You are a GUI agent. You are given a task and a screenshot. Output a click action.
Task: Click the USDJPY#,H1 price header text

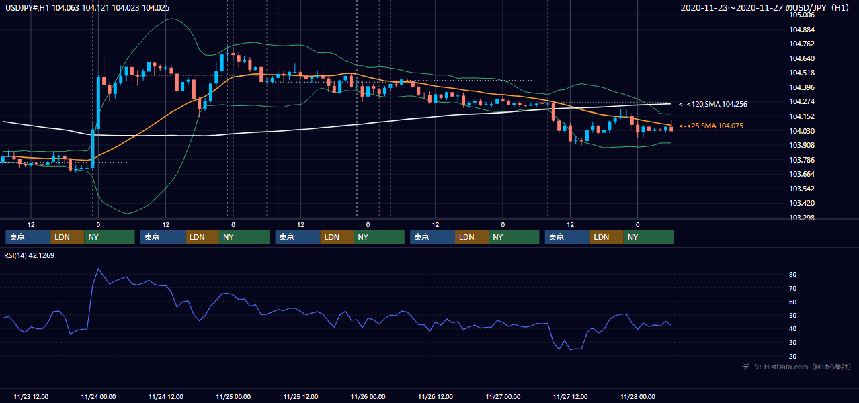point(87,8)
